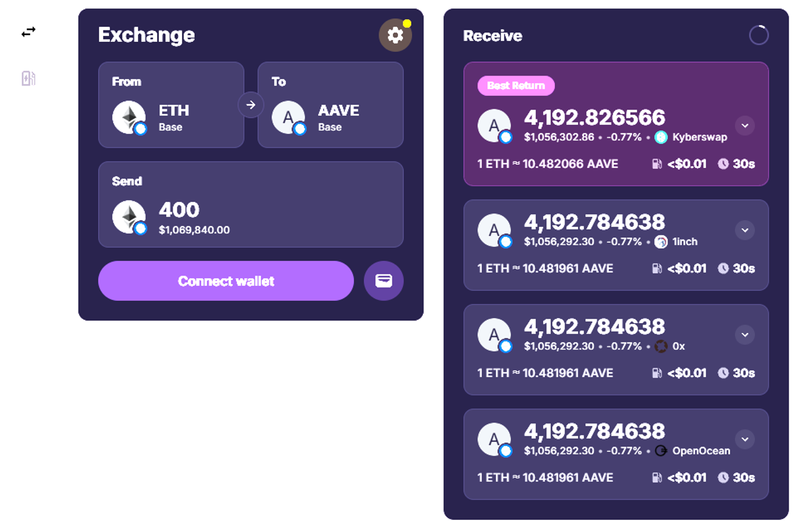Expand the 0x route details
The width and height of the screenshot is (792, 521).
[744, 335]
